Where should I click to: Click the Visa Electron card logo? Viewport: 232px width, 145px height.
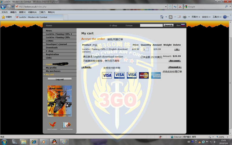tap(119, 75)
